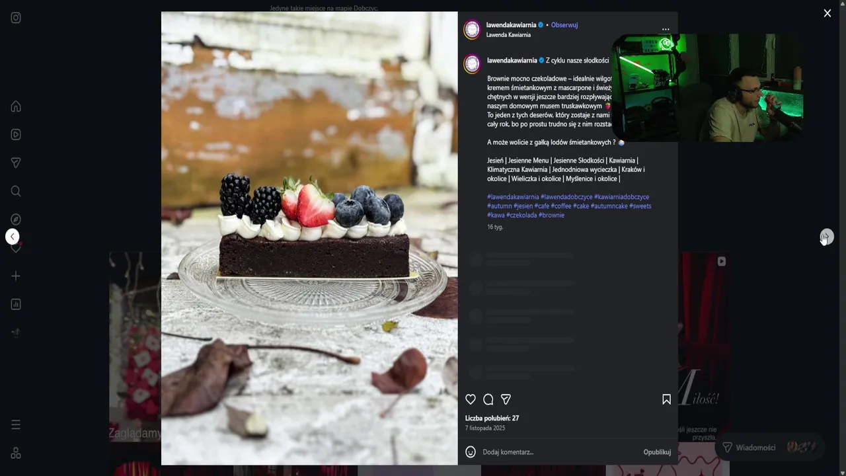The width and height of the screenshot is (846, 476).
Task: Click the date 7 listopada 2025
Action: click(x=485, y=428)
